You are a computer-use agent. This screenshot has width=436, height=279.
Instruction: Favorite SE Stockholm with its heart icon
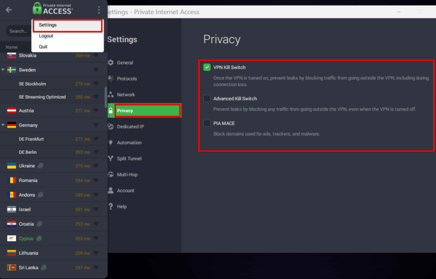(x=96, y=84)
